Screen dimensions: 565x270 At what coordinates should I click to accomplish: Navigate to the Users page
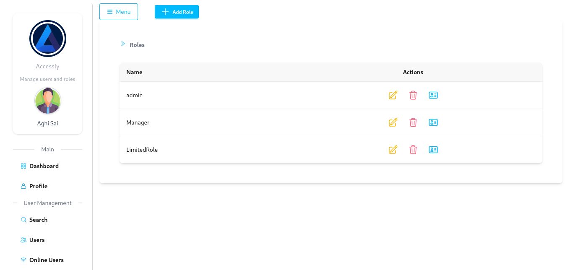[37, 240]
